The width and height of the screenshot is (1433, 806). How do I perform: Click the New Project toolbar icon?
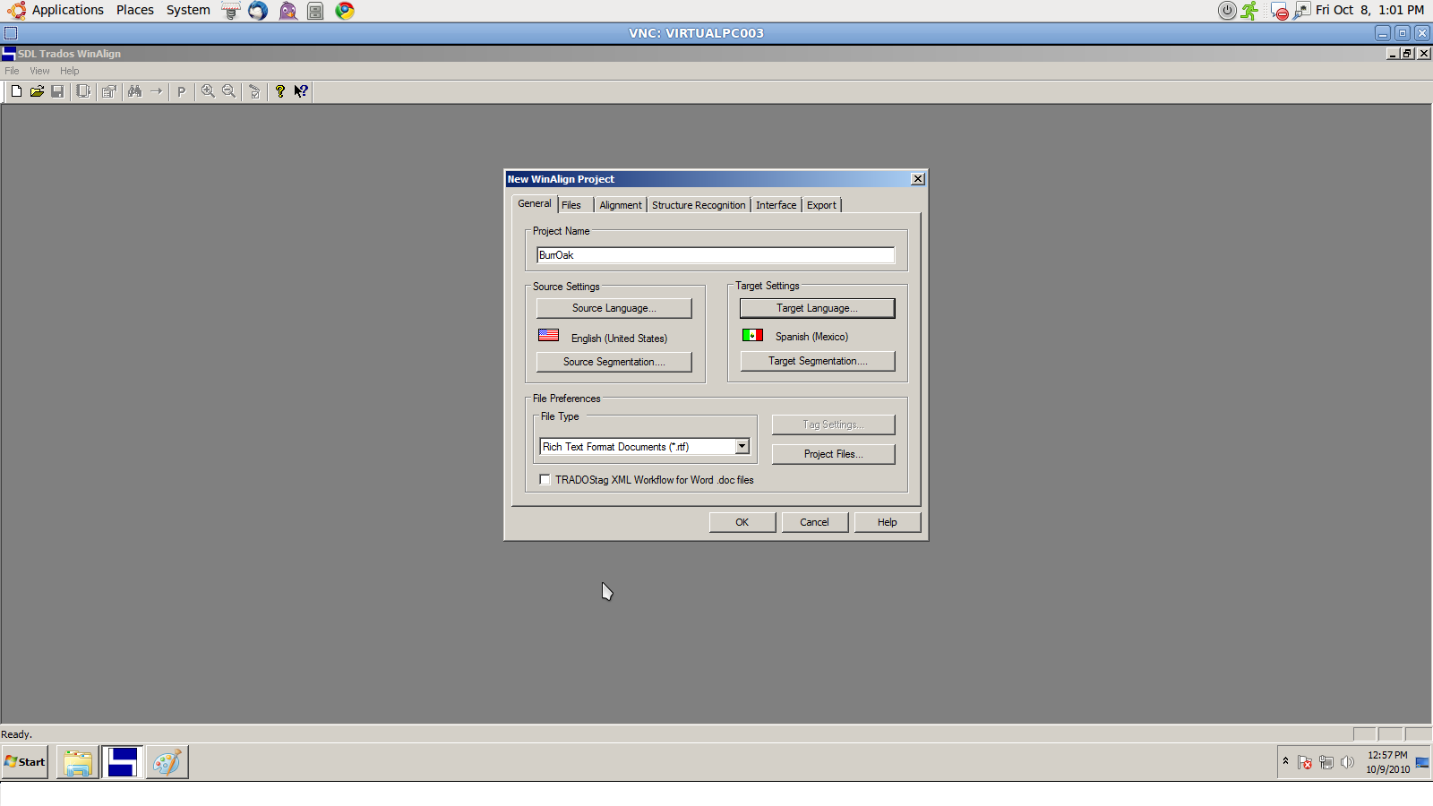(16, 91)
